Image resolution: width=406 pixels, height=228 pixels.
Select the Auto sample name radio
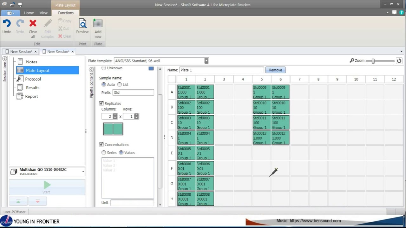pos(104,85)
